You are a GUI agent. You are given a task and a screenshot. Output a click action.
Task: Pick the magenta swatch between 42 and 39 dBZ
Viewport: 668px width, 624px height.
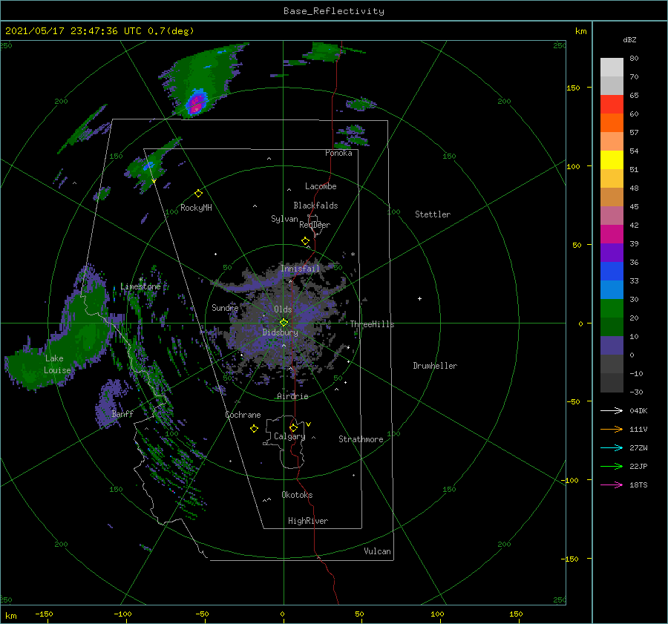(612, 234)
